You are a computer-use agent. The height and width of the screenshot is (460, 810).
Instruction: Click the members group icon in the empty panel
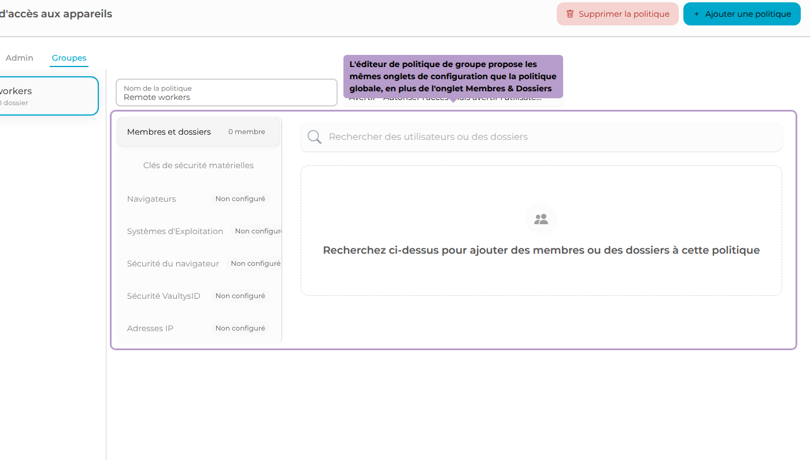(x=541, y=219)
